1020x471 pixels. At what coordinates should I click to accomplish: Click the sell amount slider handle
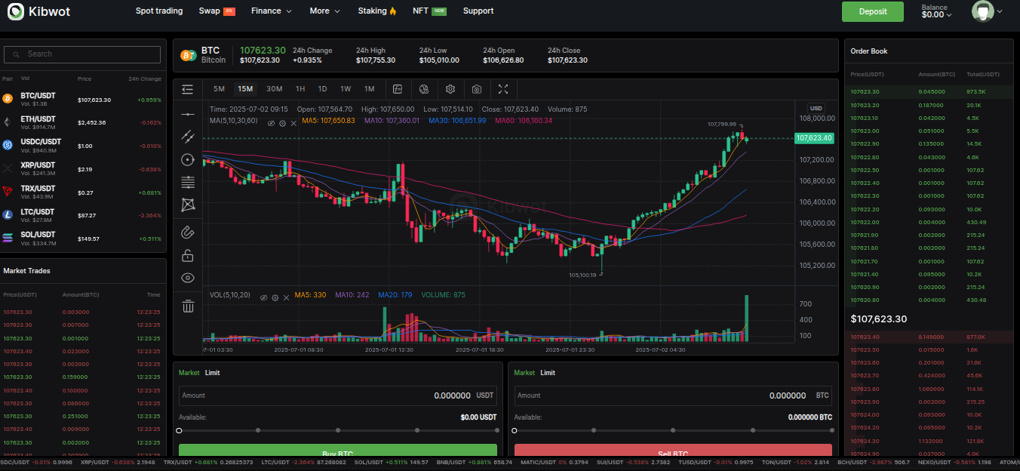[515, 430]
